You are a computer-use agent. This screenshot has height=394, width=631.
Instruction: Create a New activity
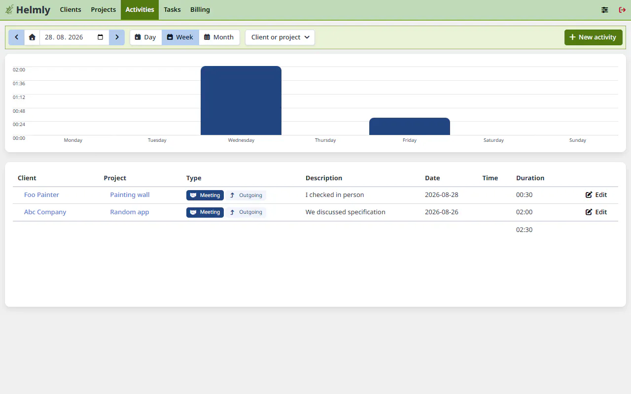593,37
